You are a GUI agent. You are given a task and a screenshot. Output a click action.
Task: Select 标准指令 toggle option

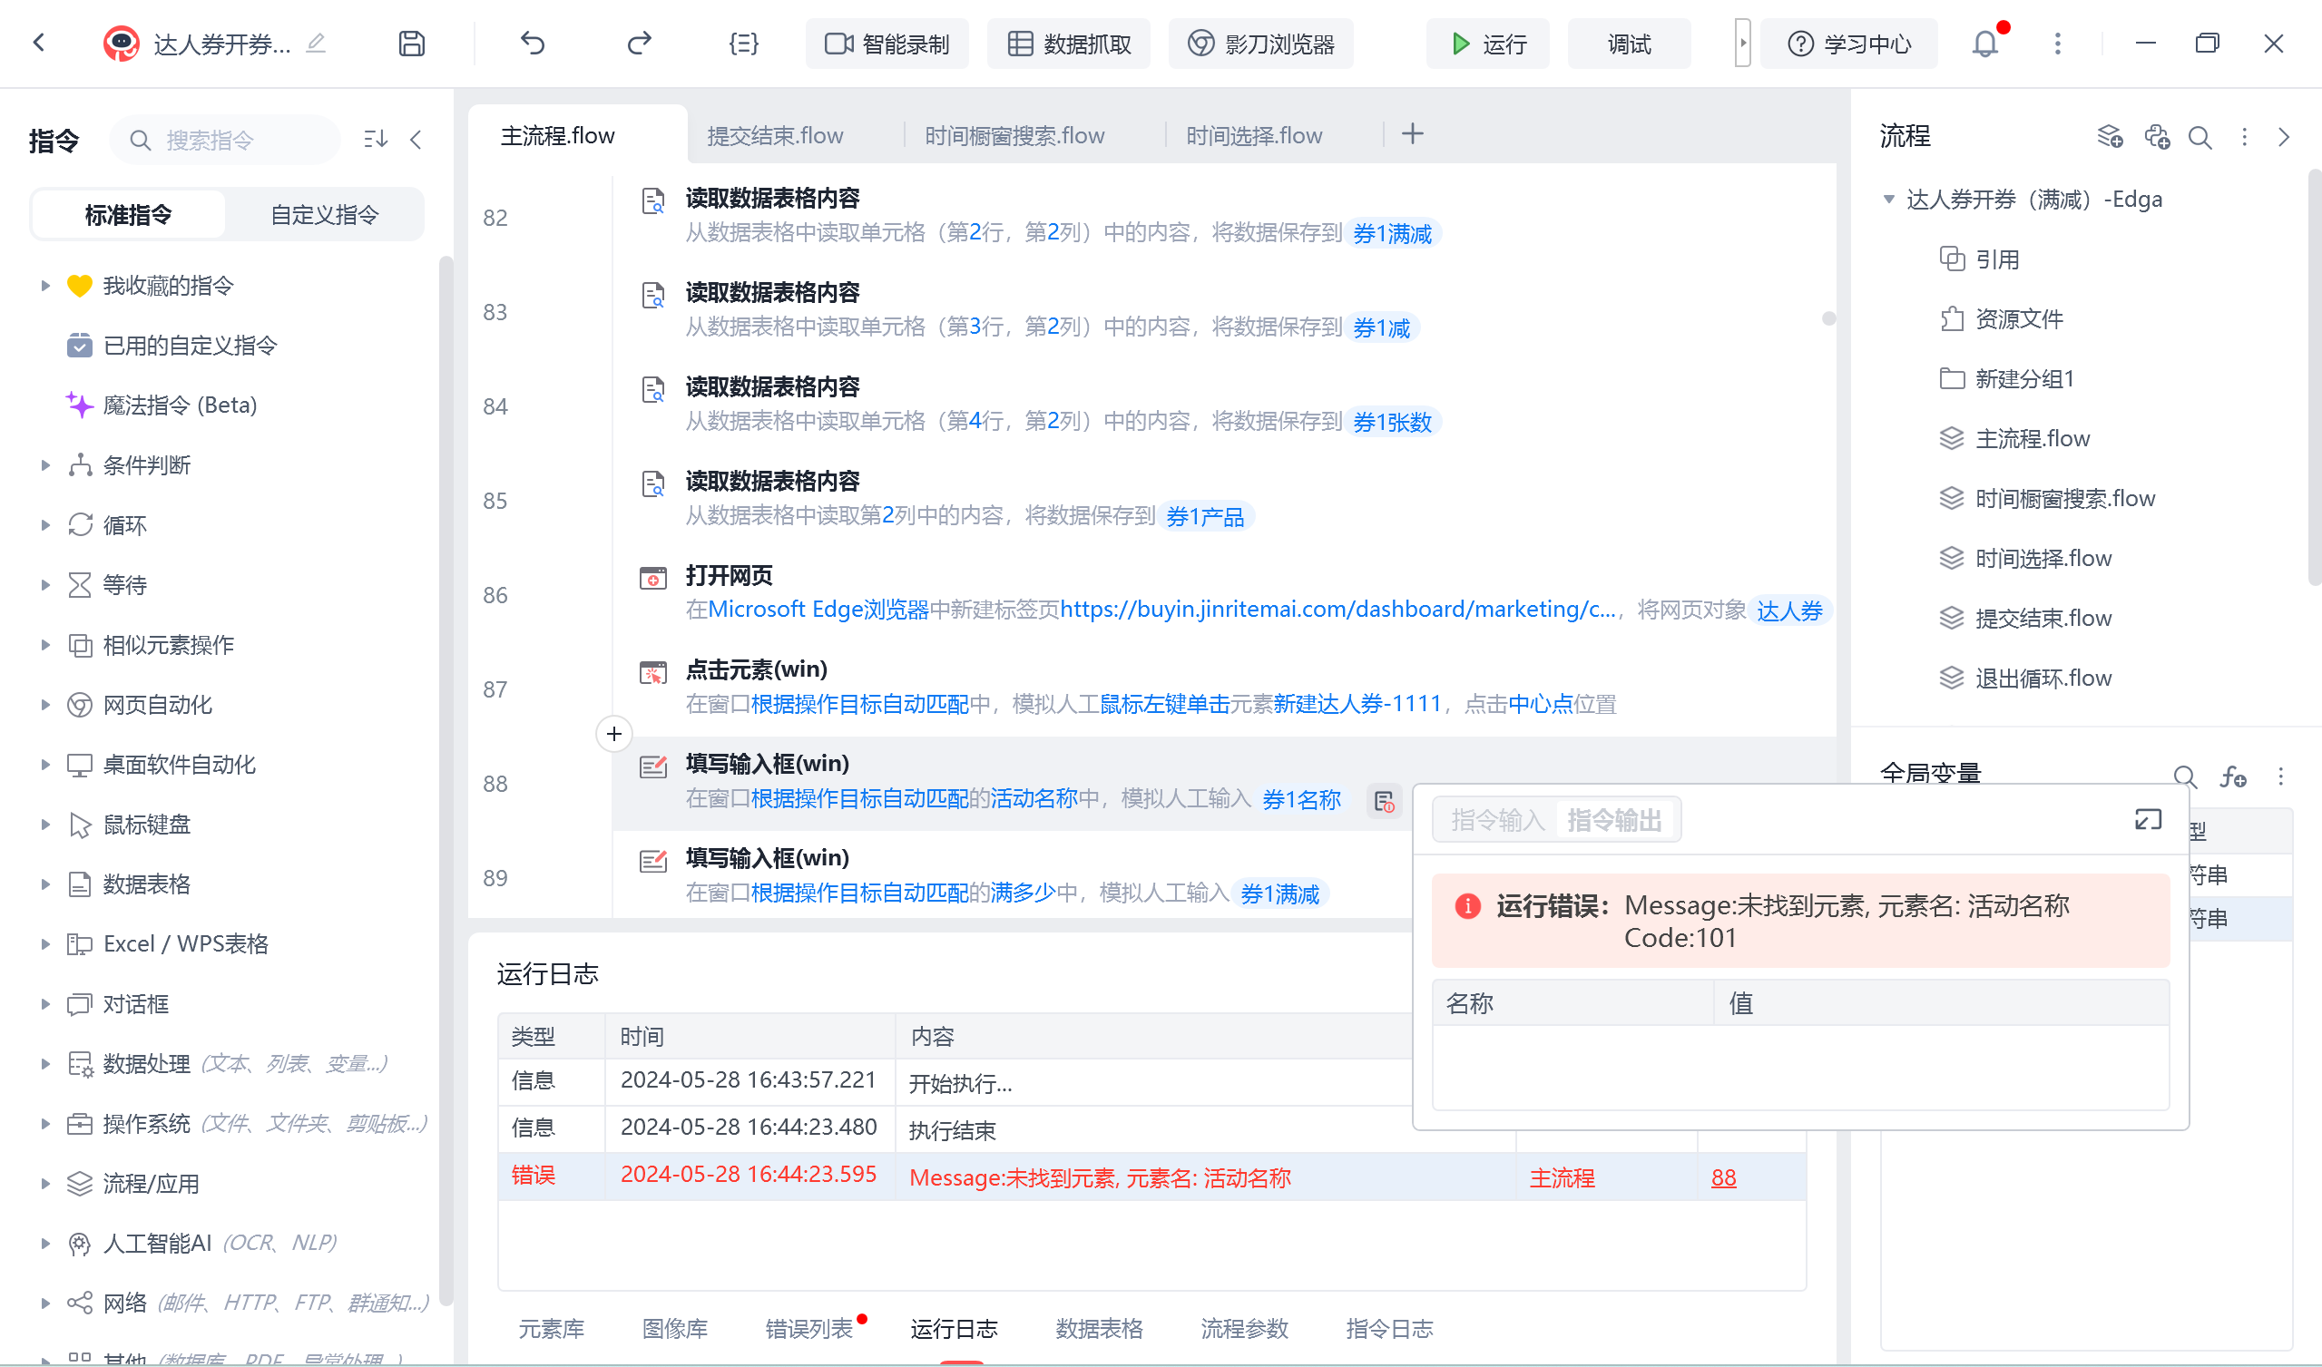point(128,215)
